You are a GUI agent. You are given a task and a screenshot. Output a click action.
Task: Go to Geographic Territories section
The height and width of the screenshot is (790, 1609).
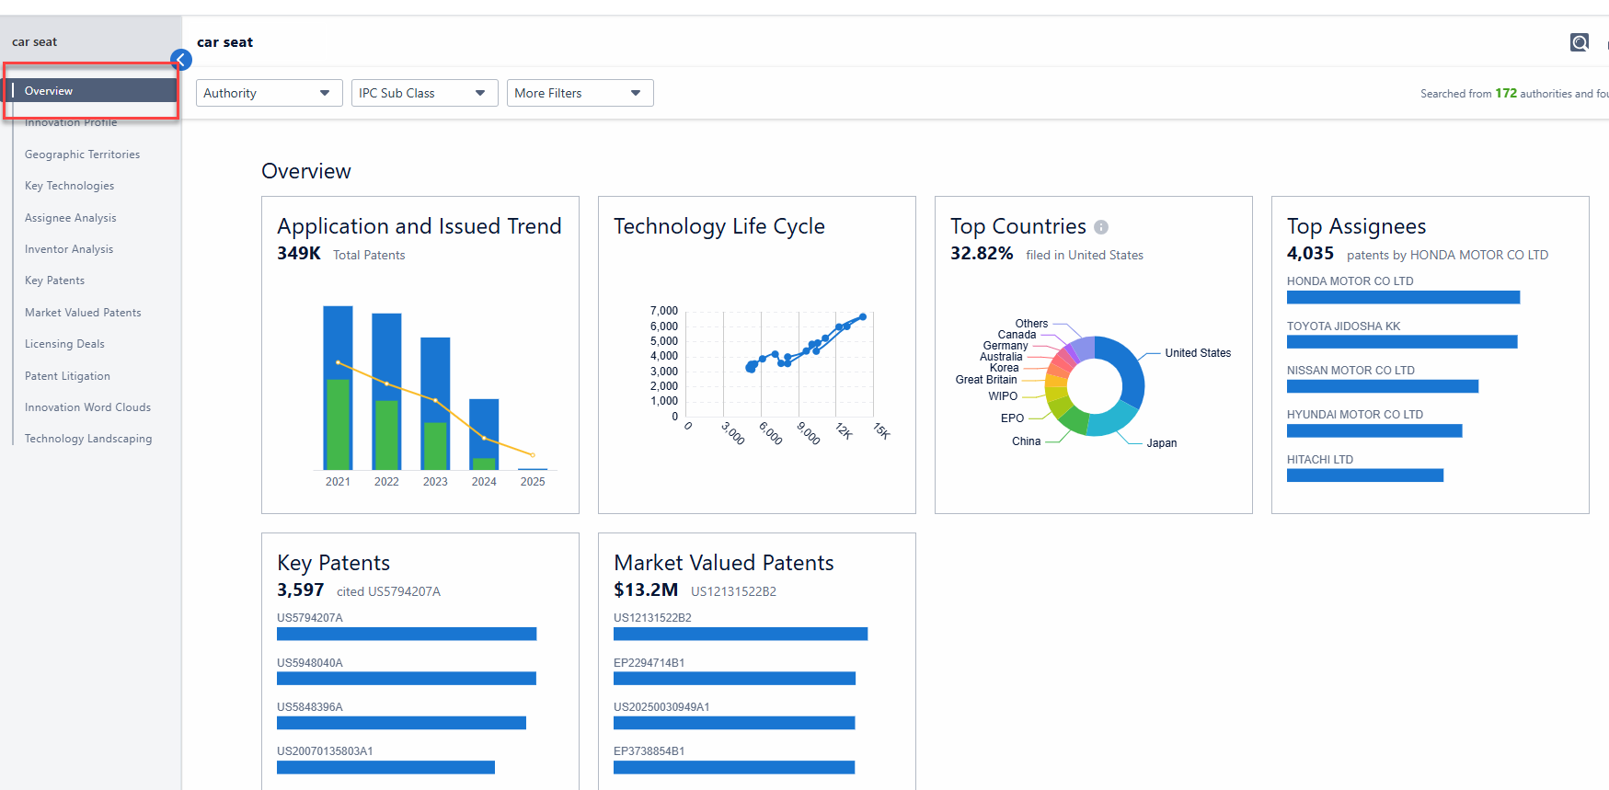tap(82, 155)
